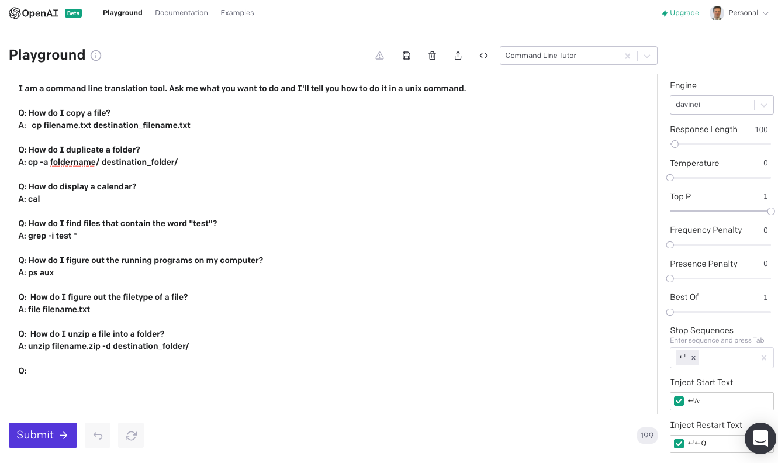Open the Examples tab
The image size is (778, 463).
(x=237, y=13)
